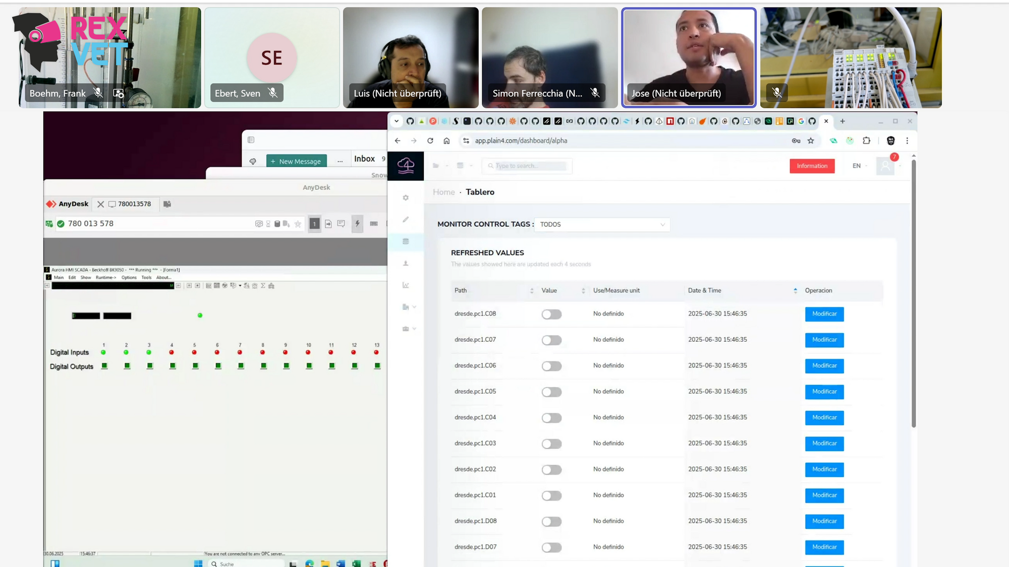Select the database icon in sidebar

click(x=406, y=241)
